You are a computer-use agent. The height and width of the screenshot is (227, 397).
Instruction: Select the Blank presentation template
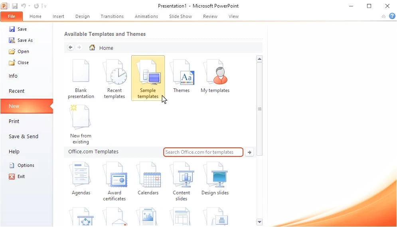pos(81,78)
